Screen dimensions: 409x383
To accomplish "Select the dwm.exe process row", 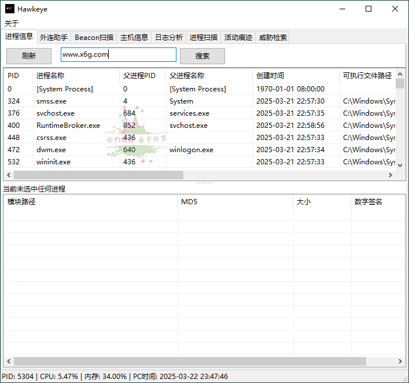I will (51, 150).
